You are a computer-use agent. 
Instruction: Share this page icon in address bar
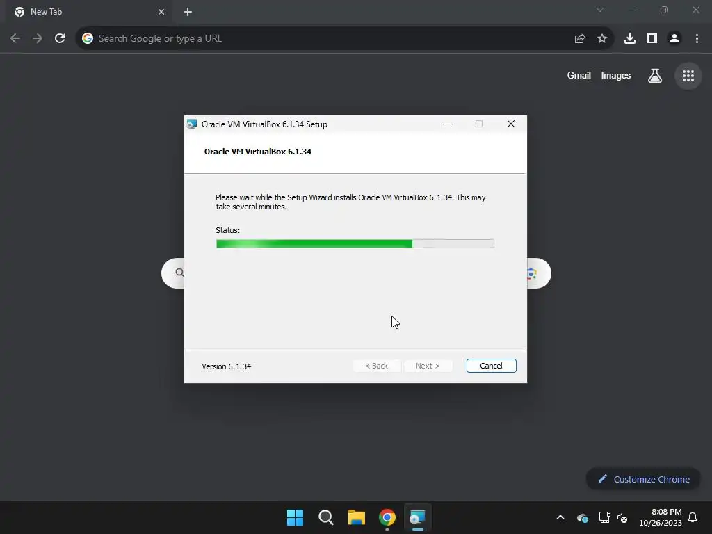coord(580,39)
